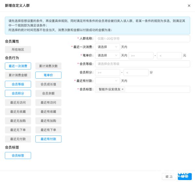Open the 笔单价 days dropdown

click(107, 56)
